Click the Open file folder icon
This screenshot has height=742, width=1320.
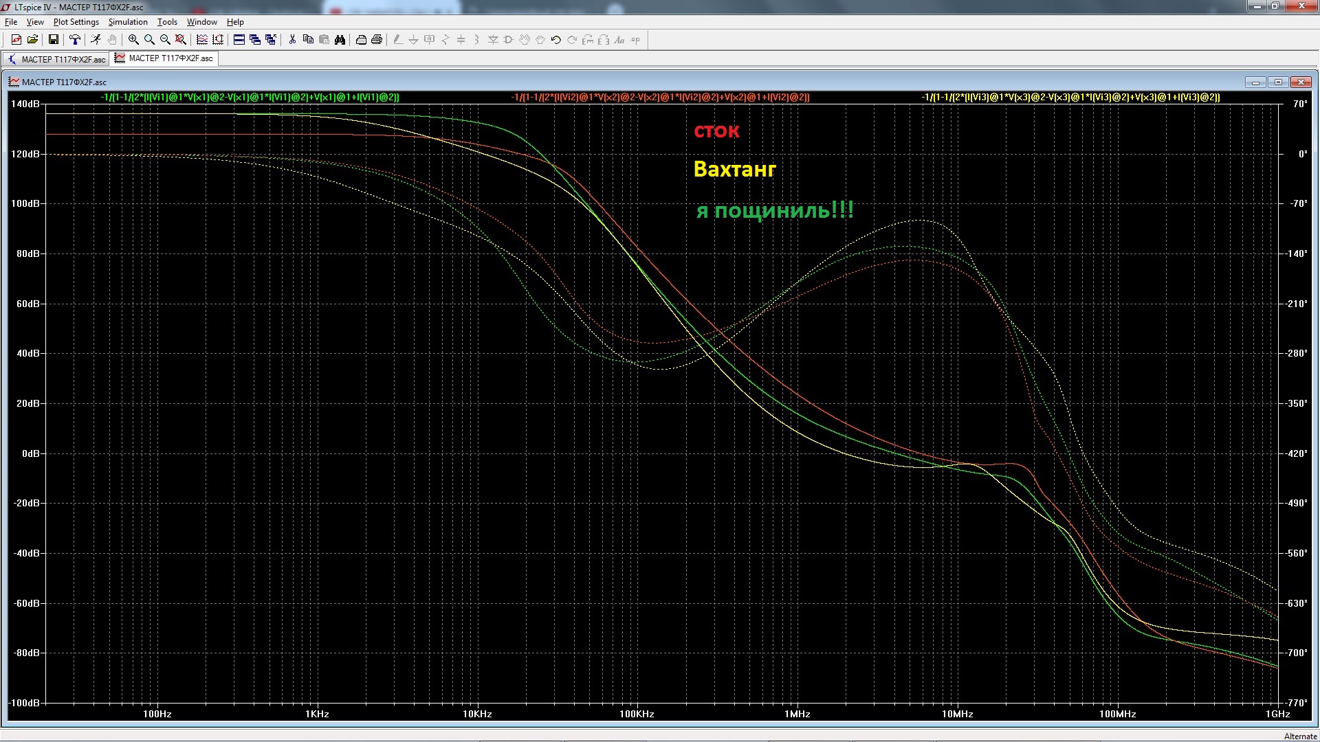(32, 40)
